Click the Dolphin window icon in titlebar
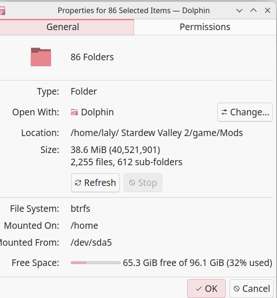Image resolution: width=277 pixels, height=298 pixels. 2,11
